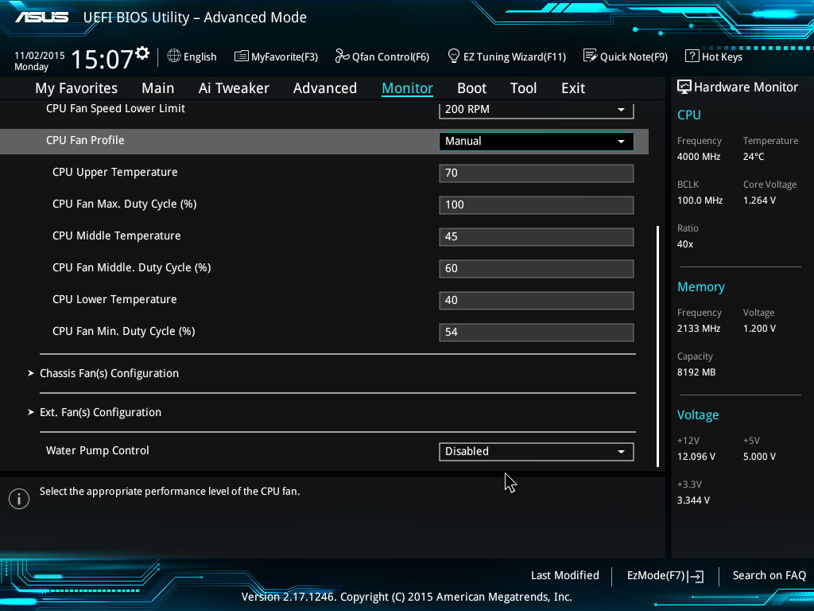Open Qfan Control(F6) fan icon
The image size is (814, 611).
[343, 56]
